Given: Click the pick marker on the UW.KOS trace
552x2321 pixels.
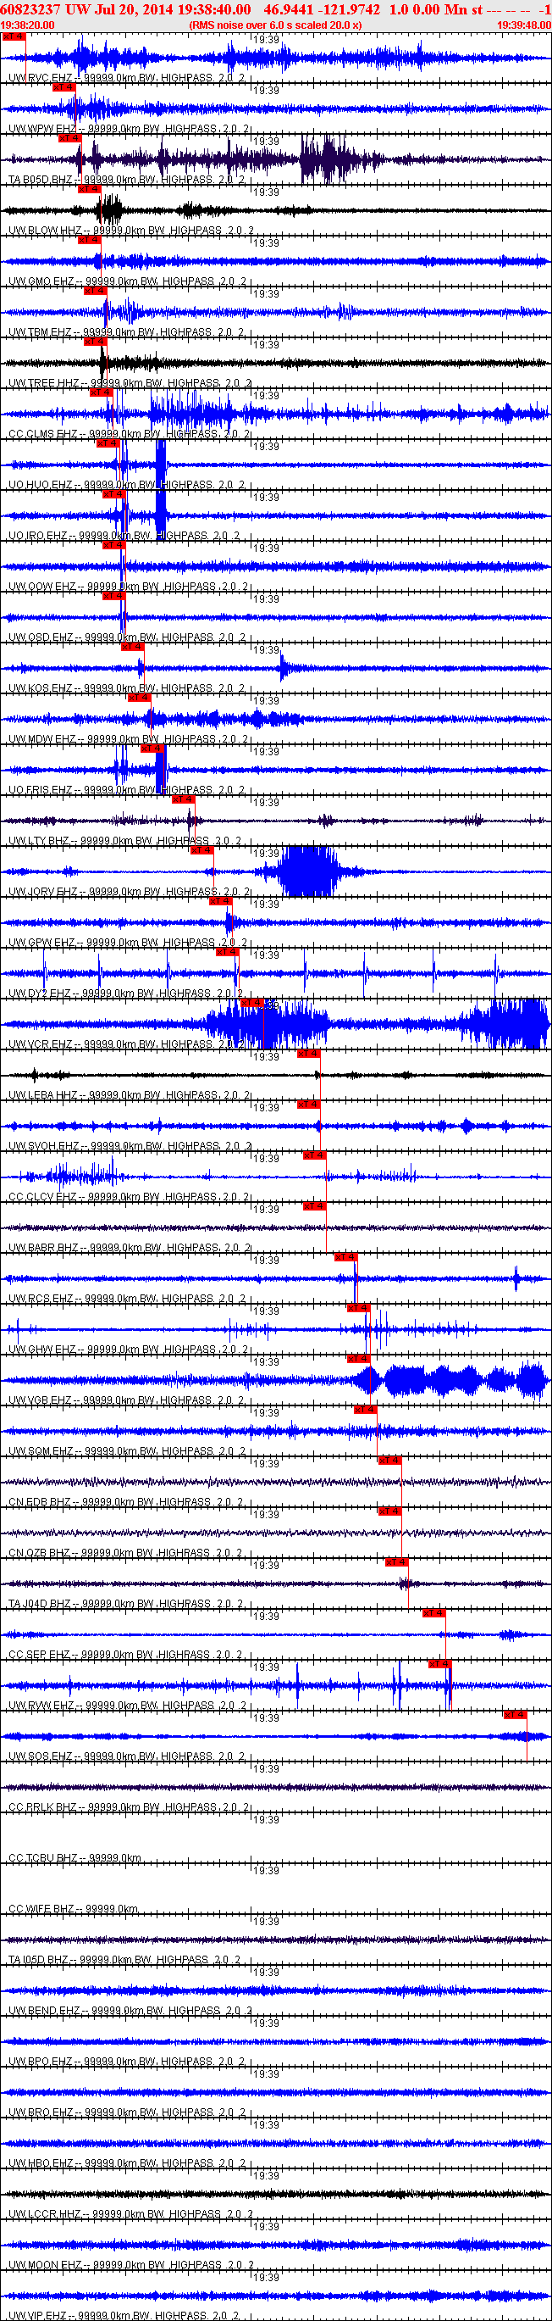Looking at the screenshot, I should tap(131, 647).
